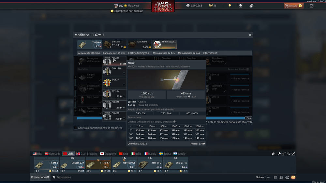Enable Aquista automaticamente le modifiche checkbox
Screen dimensions: 326x183
[76, 128]
